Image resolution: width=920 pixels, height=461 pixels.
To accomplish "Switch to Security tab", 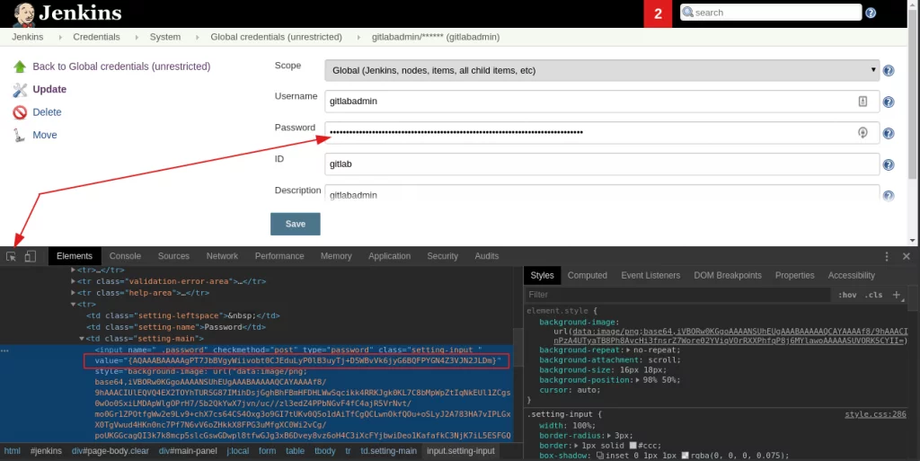I will coord(442,256).
